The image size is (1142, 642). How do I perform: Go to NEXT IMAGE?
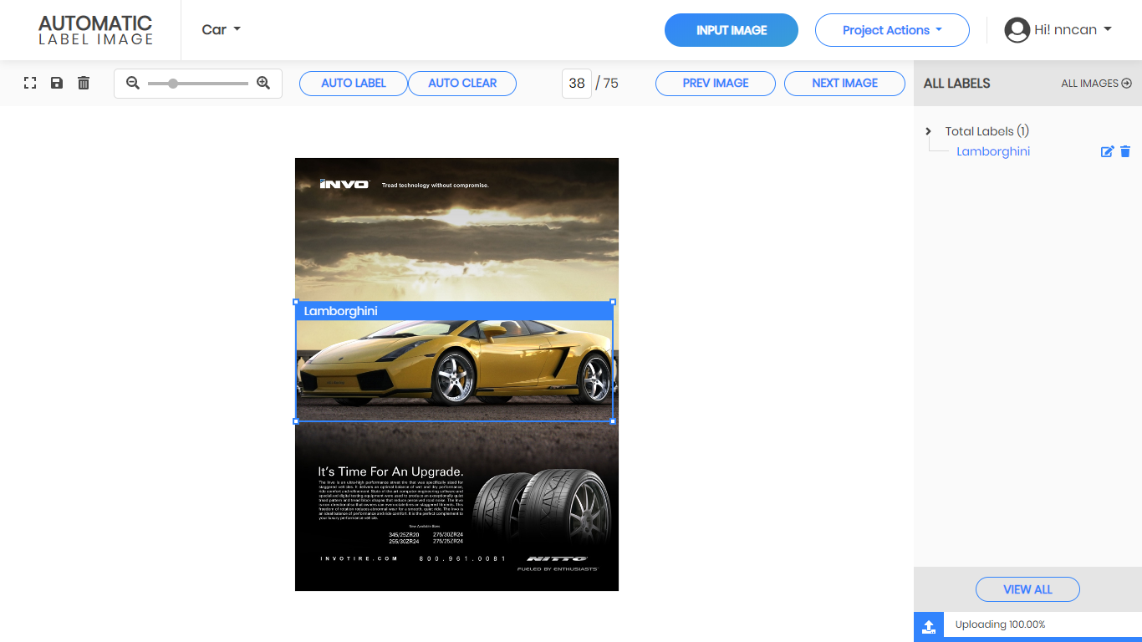click(844, 84)
